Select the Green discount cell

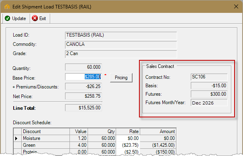tap(45, 145)
